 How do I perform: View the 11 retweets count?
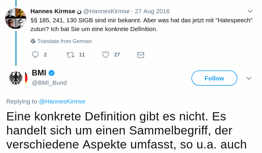82,55
